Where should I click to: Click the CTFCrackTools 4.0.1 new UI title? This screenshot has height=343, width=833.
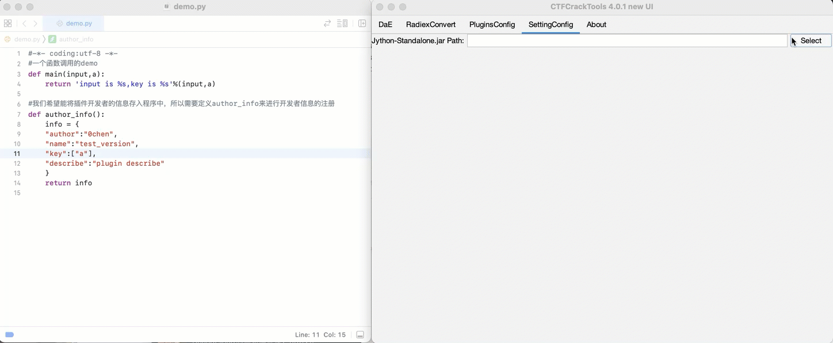pyautogui.click(x=602, y=7)
